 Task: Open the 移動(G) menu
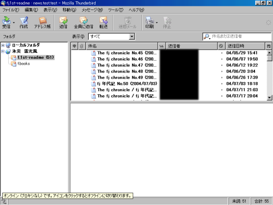(x=69, y=10)
